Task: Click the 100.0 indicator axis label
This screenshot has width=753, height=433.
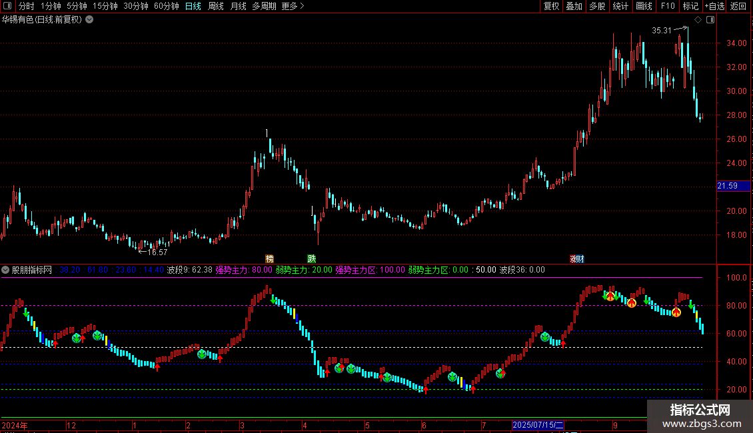Action: [736, 278]
